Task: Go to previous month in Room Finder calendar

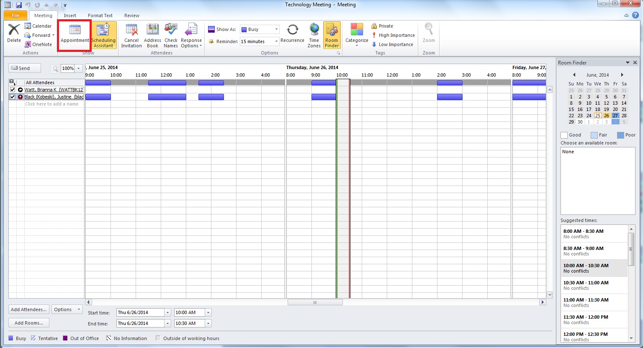Action: pos(574,75)
